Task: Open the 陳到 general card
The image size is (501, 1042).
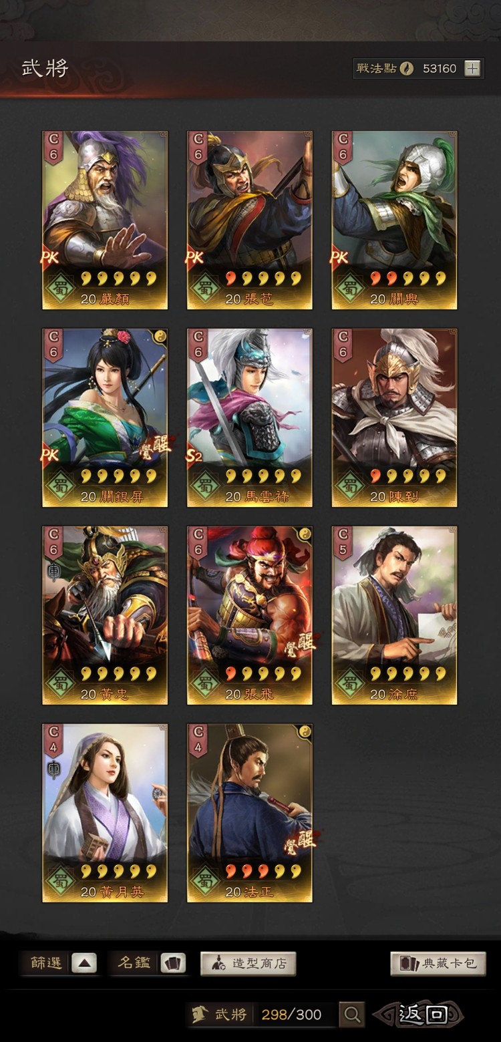Action: 395,417
